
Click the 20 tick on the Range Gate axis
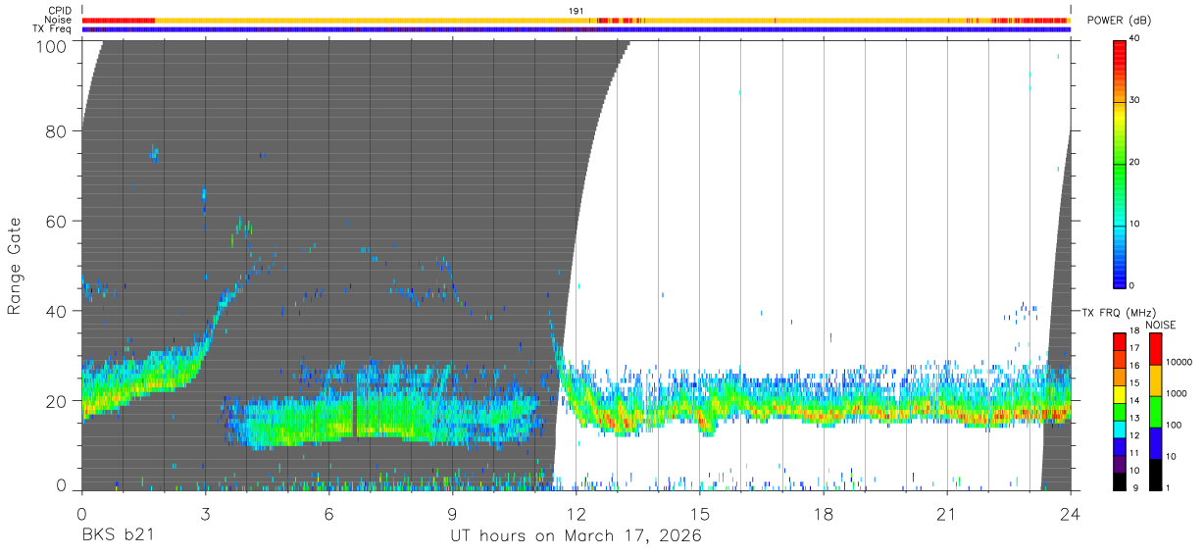[x=58, y=401]
